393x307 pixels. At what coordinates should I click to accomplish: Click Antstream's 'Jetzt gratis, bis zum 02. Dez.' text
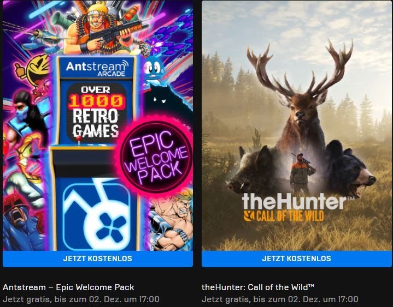tap(81, 299)
